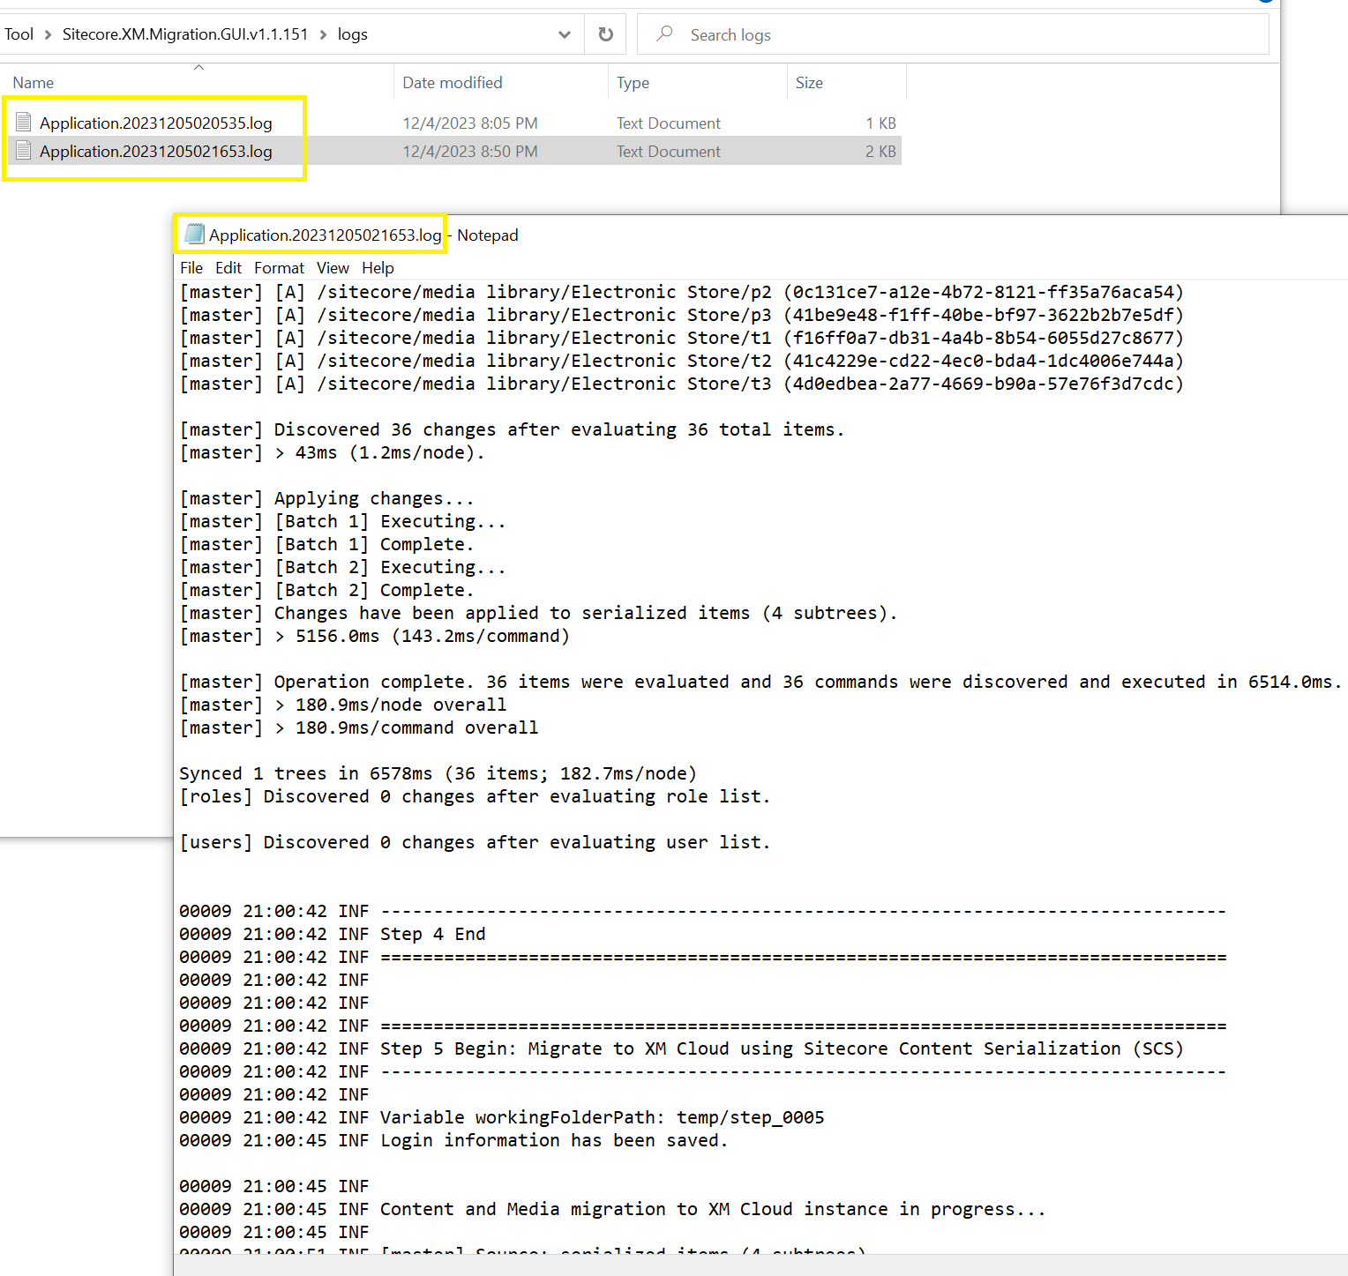Click the Notepad icon in title bar

[x=194, y=235]
